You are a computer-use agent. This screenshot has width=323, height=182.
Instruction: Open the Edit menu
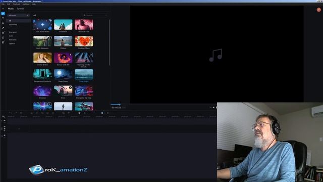[x=9, y=4]
